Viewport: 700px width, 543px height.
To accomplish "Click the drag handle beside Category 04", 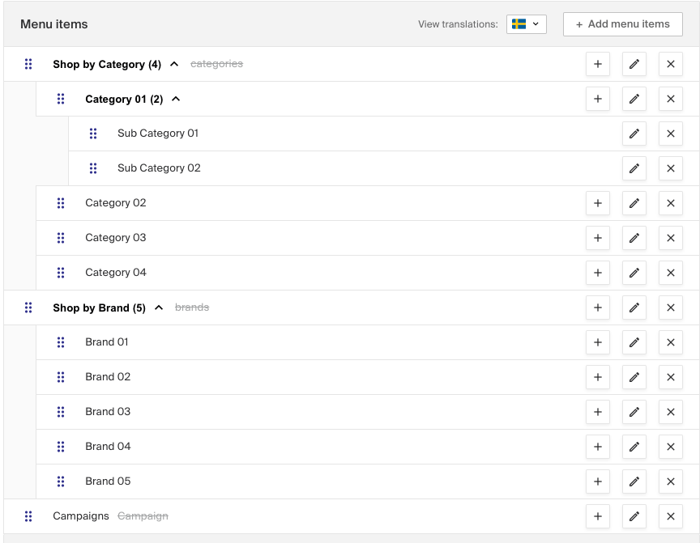I will [x=61, y=273].
